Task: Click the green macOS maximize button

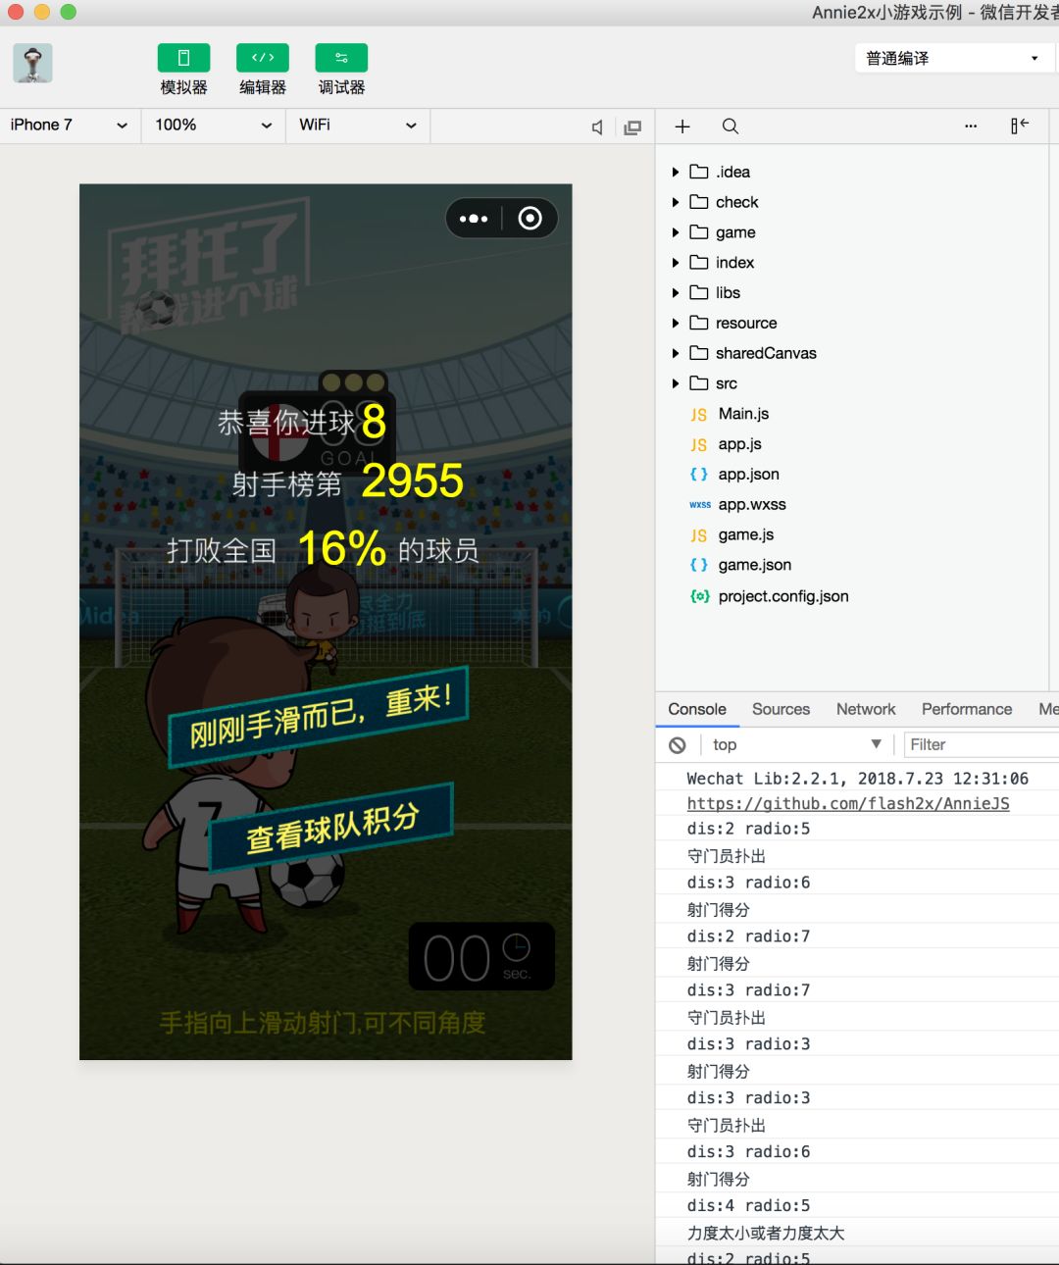Action: 68,12
